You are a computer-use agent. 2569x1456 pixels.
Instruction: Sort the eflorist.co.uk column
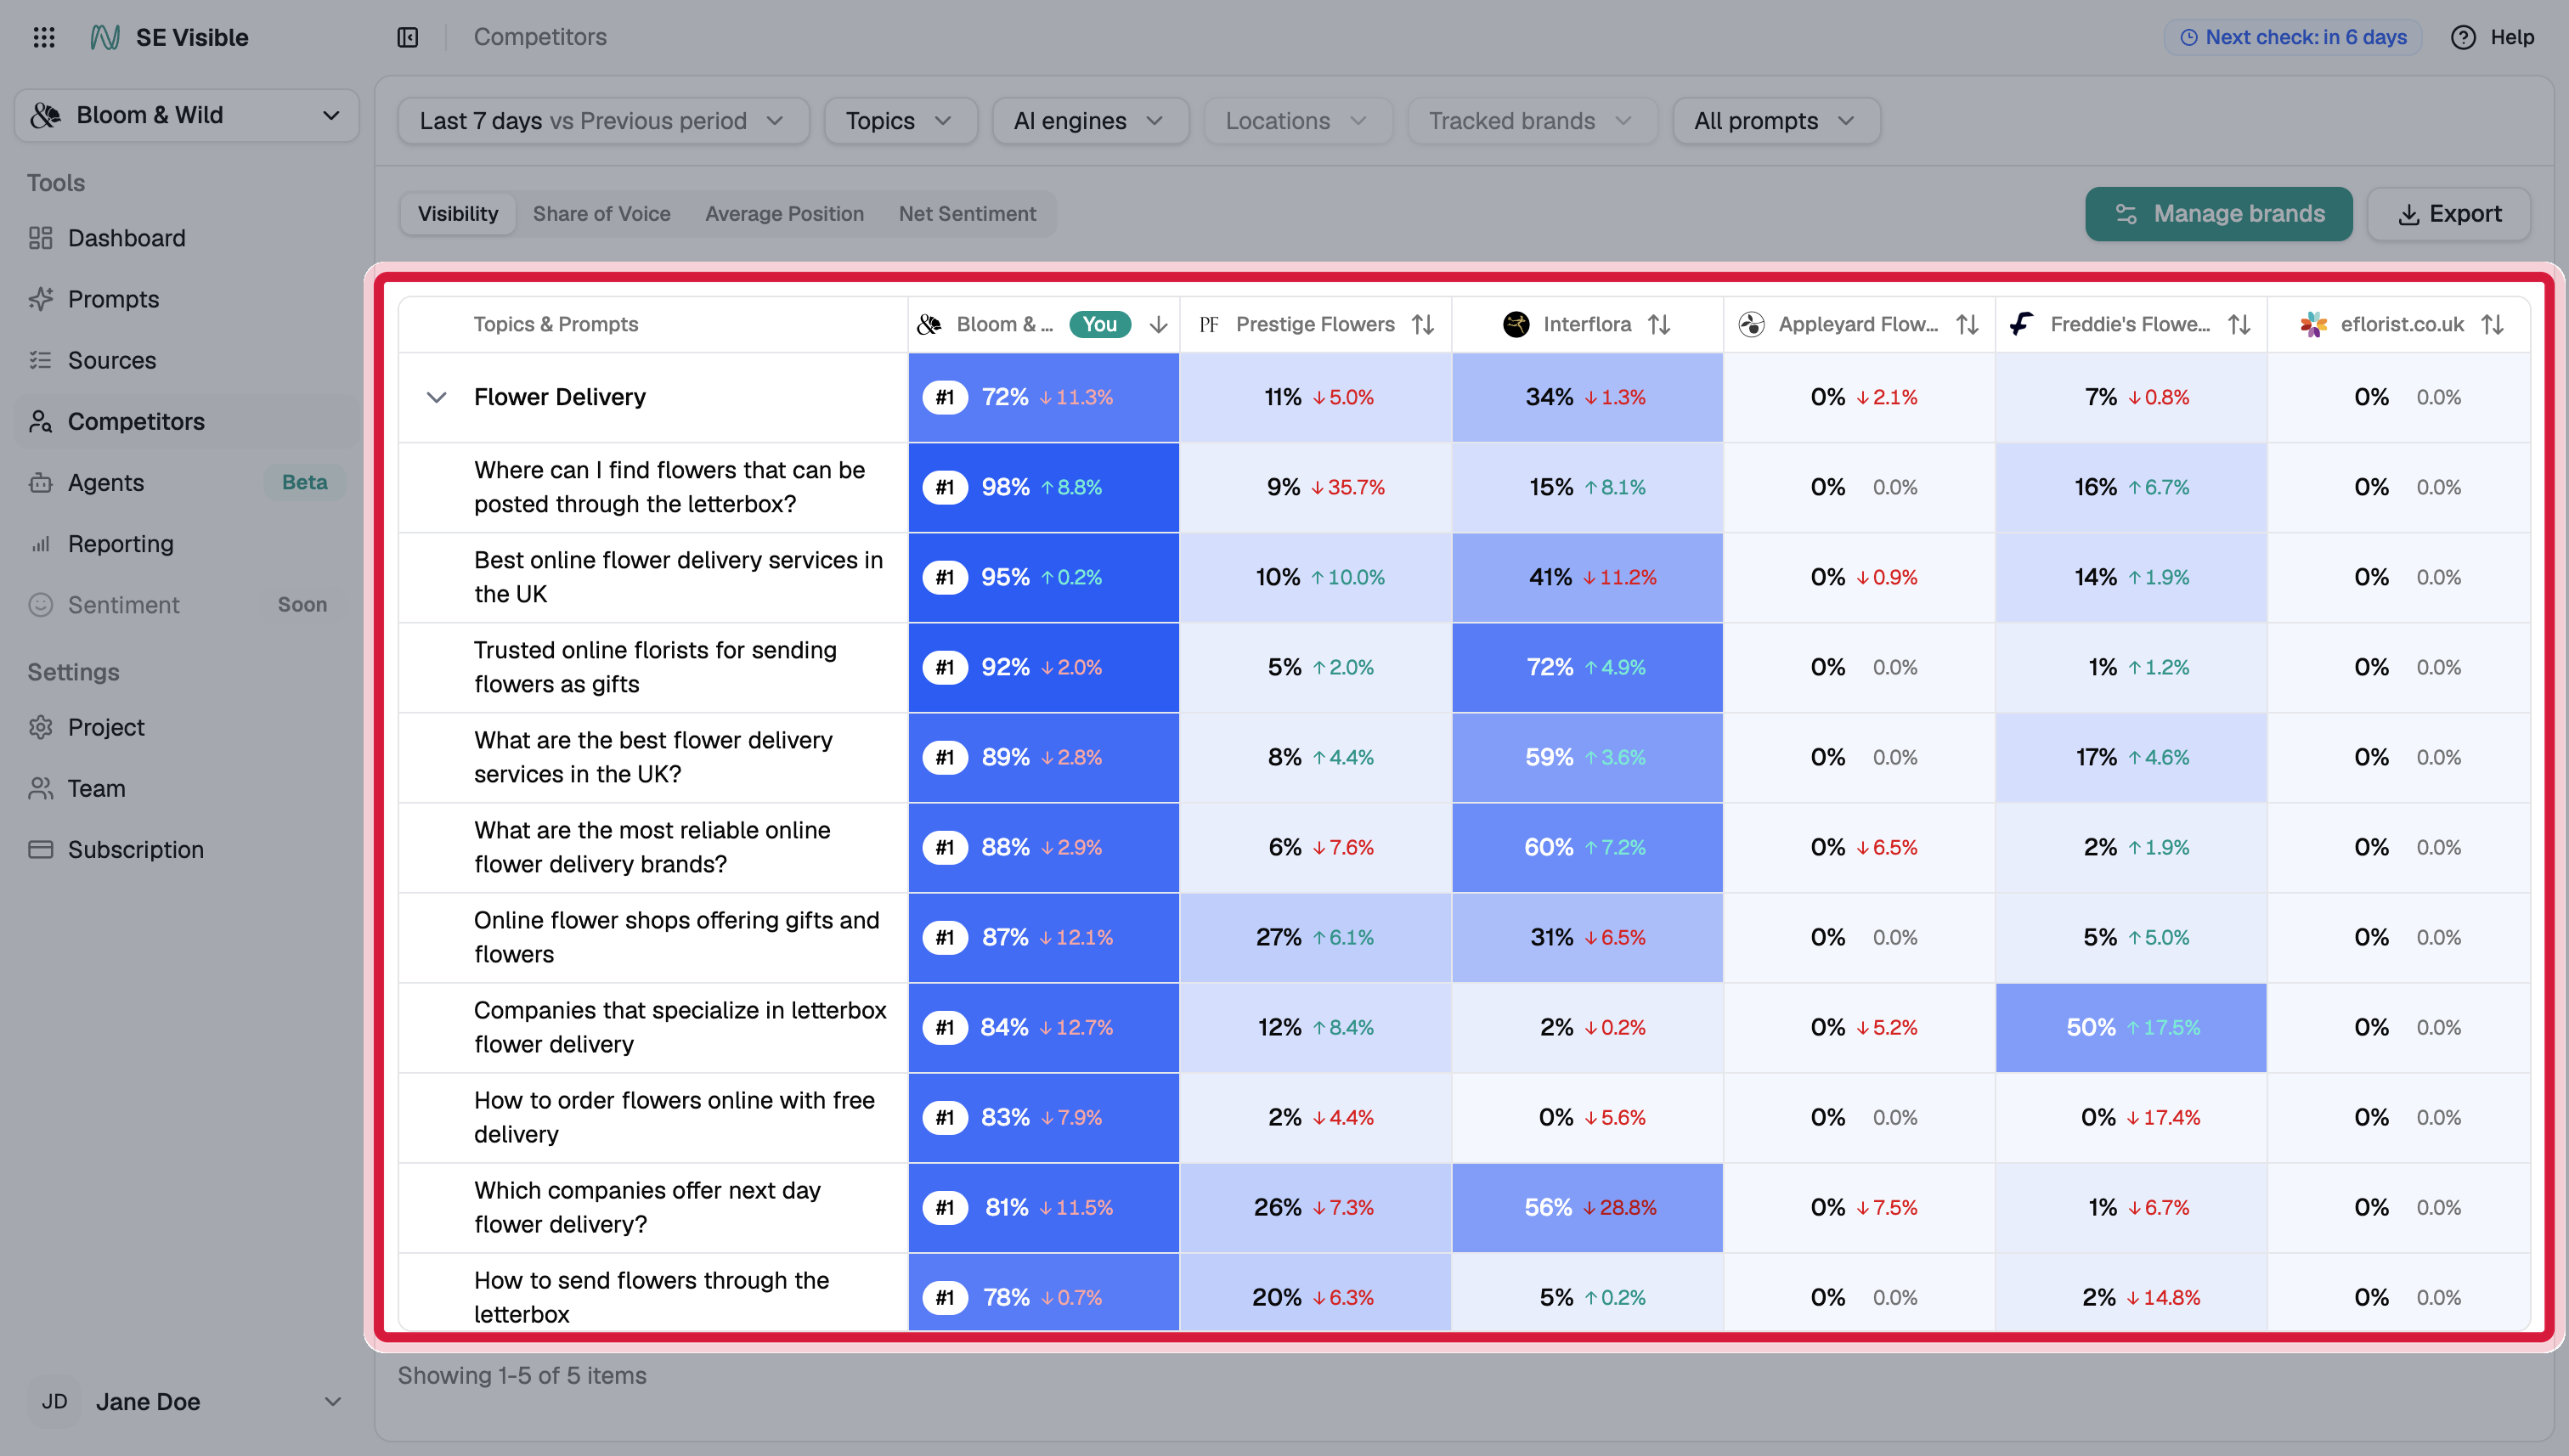(x=2492, y=324)
